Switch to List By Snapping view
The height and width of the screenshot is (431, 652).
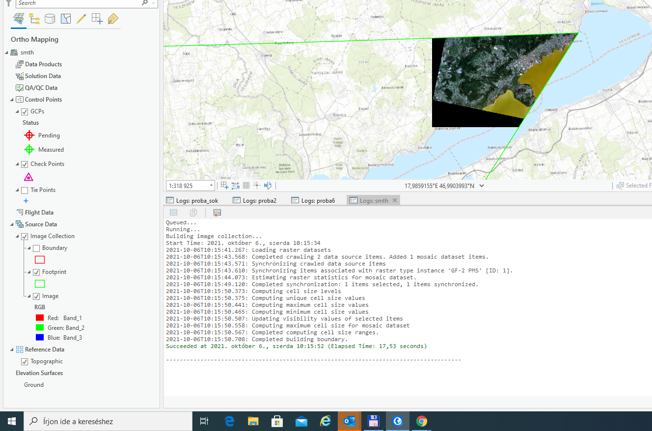tap(97, 19)
